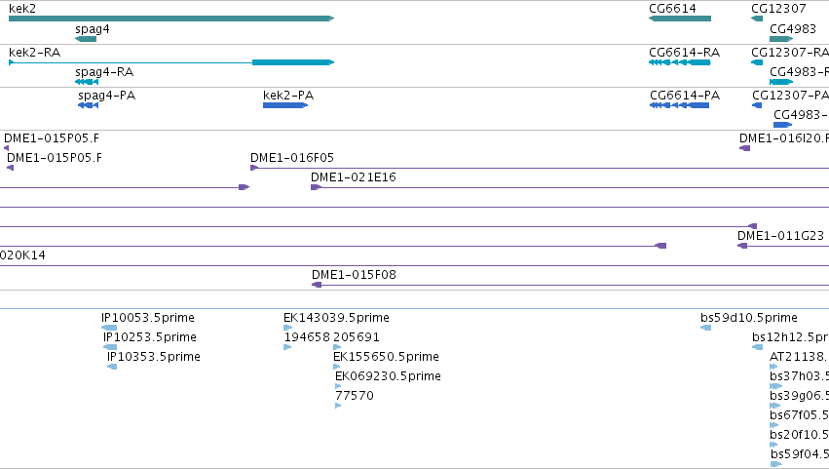Select the CG6614 gene bar
Viewport: 829px width, 469px height.
tap(680, 19)
